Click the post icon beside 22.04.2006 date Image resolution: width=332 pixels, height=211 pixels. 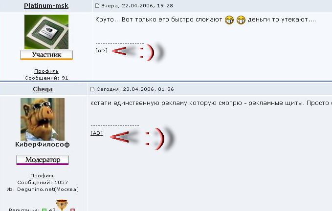pos(97,6)
